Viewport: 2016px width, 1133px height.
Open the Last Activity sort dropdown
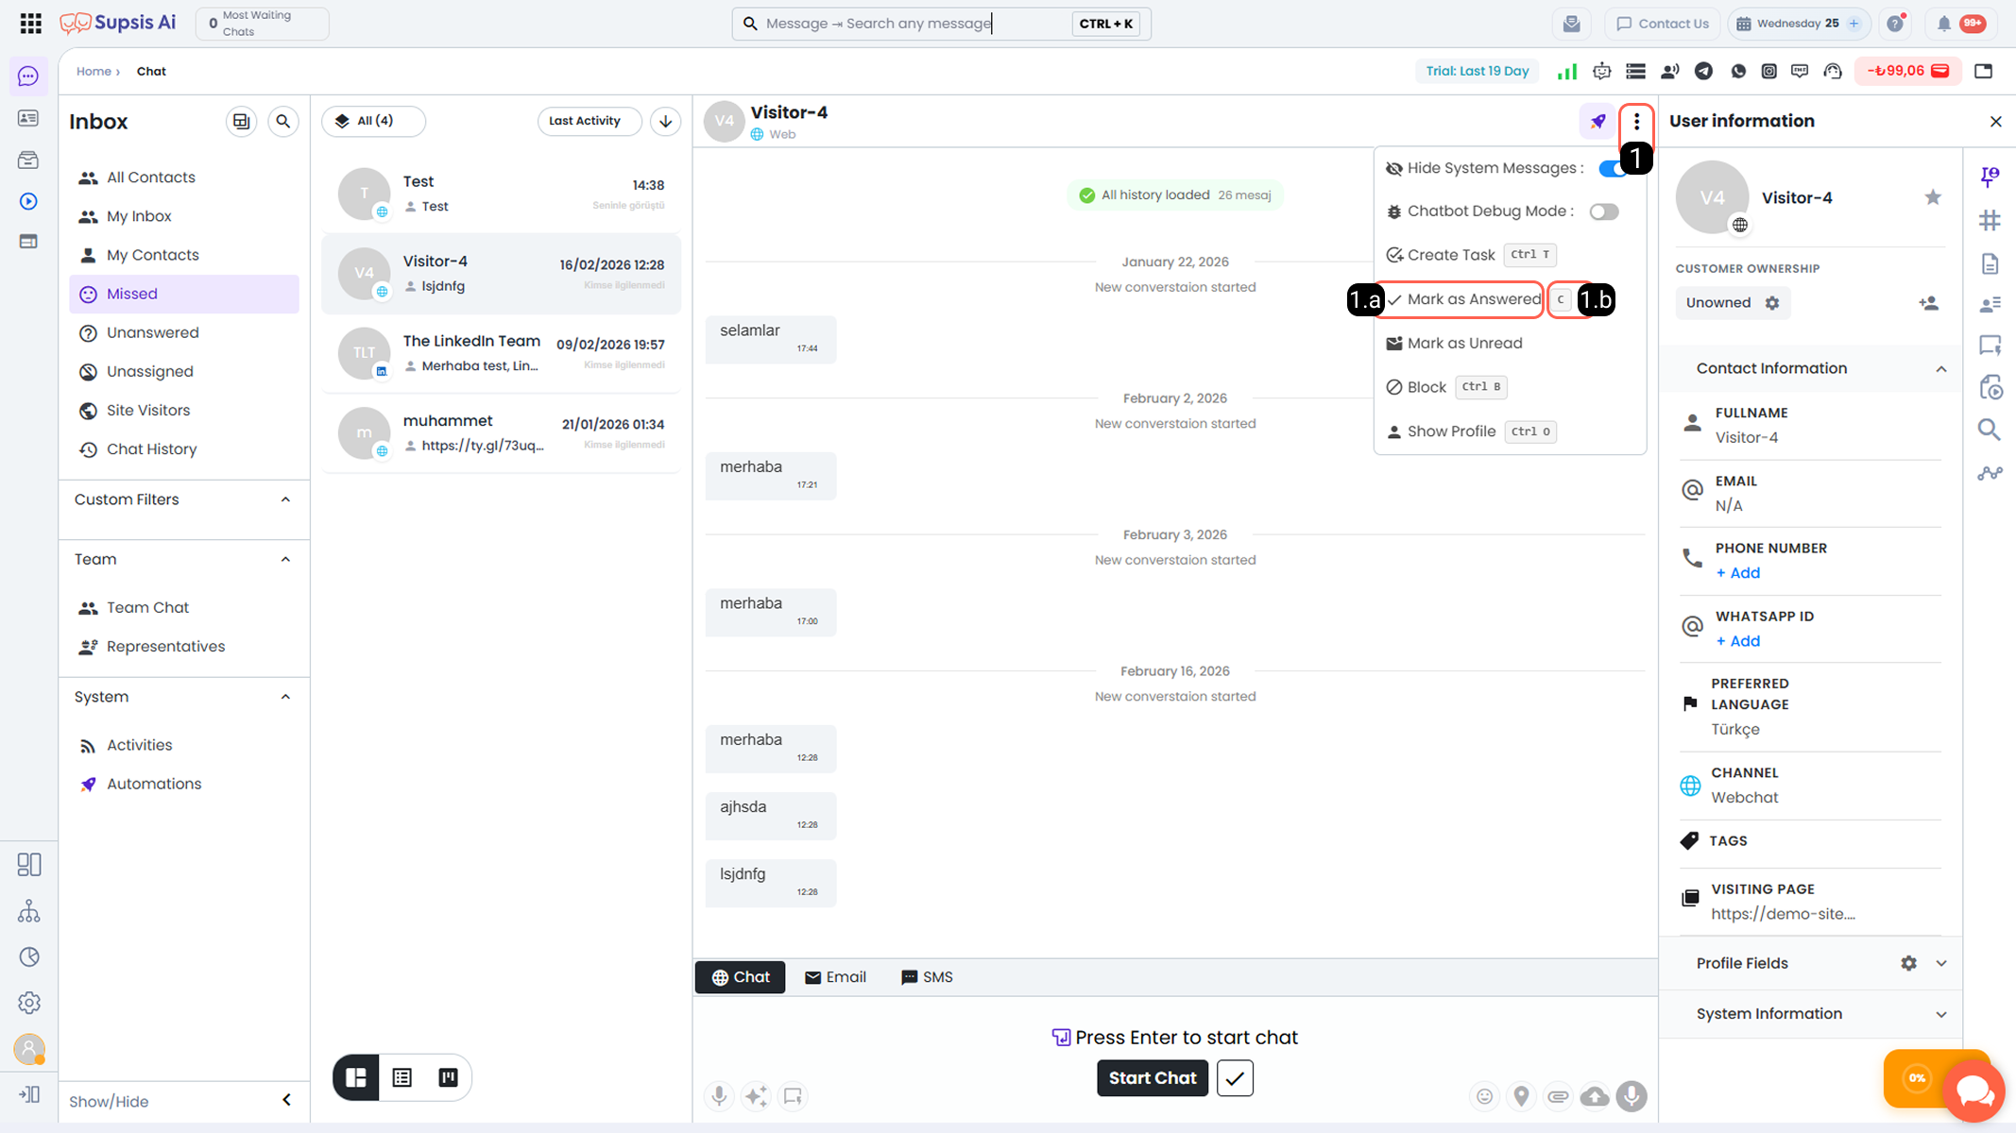click(589, 121)
